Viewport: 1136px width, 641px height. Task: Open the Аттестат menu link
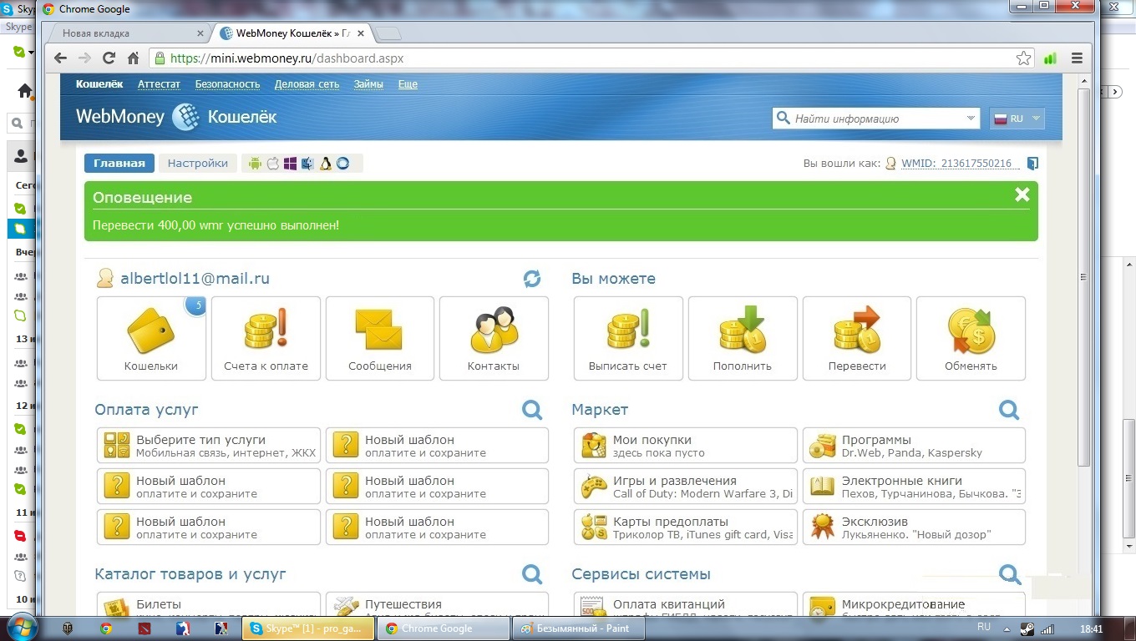coord(159,84)
